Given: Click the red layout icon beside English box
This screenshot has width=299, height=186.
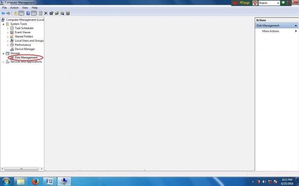Looking at the screenshot, I should 255,3.
